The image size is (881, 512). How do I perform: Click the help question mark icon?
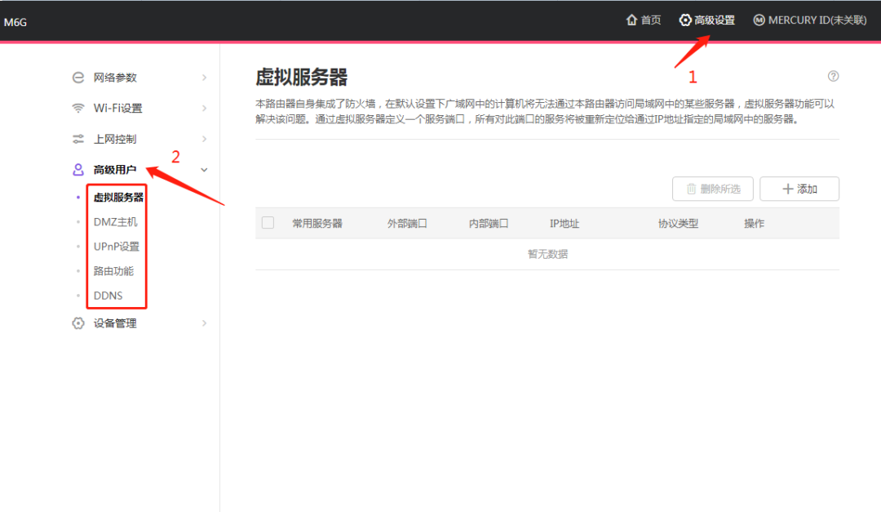[x=833, y=76]
